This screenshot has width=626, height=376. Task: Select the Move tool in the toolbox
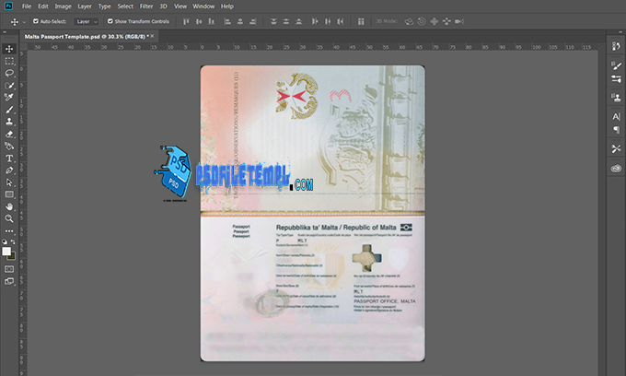coord(9,49)
